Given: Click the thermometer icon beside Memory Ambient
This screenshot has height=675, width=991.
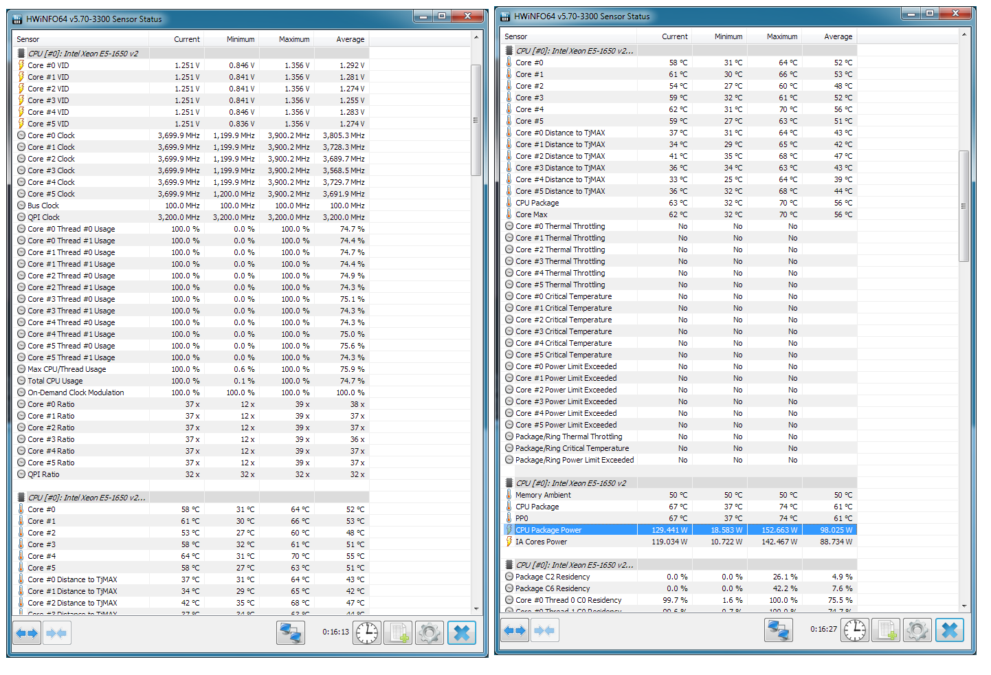Looking at the screenshot, I should [x=509, y=495].
